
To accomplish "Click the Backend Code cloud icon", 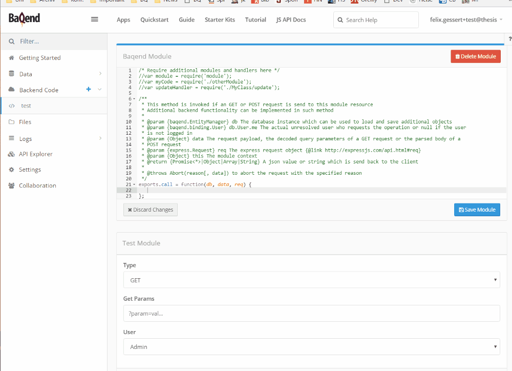I will coord(11,90).
